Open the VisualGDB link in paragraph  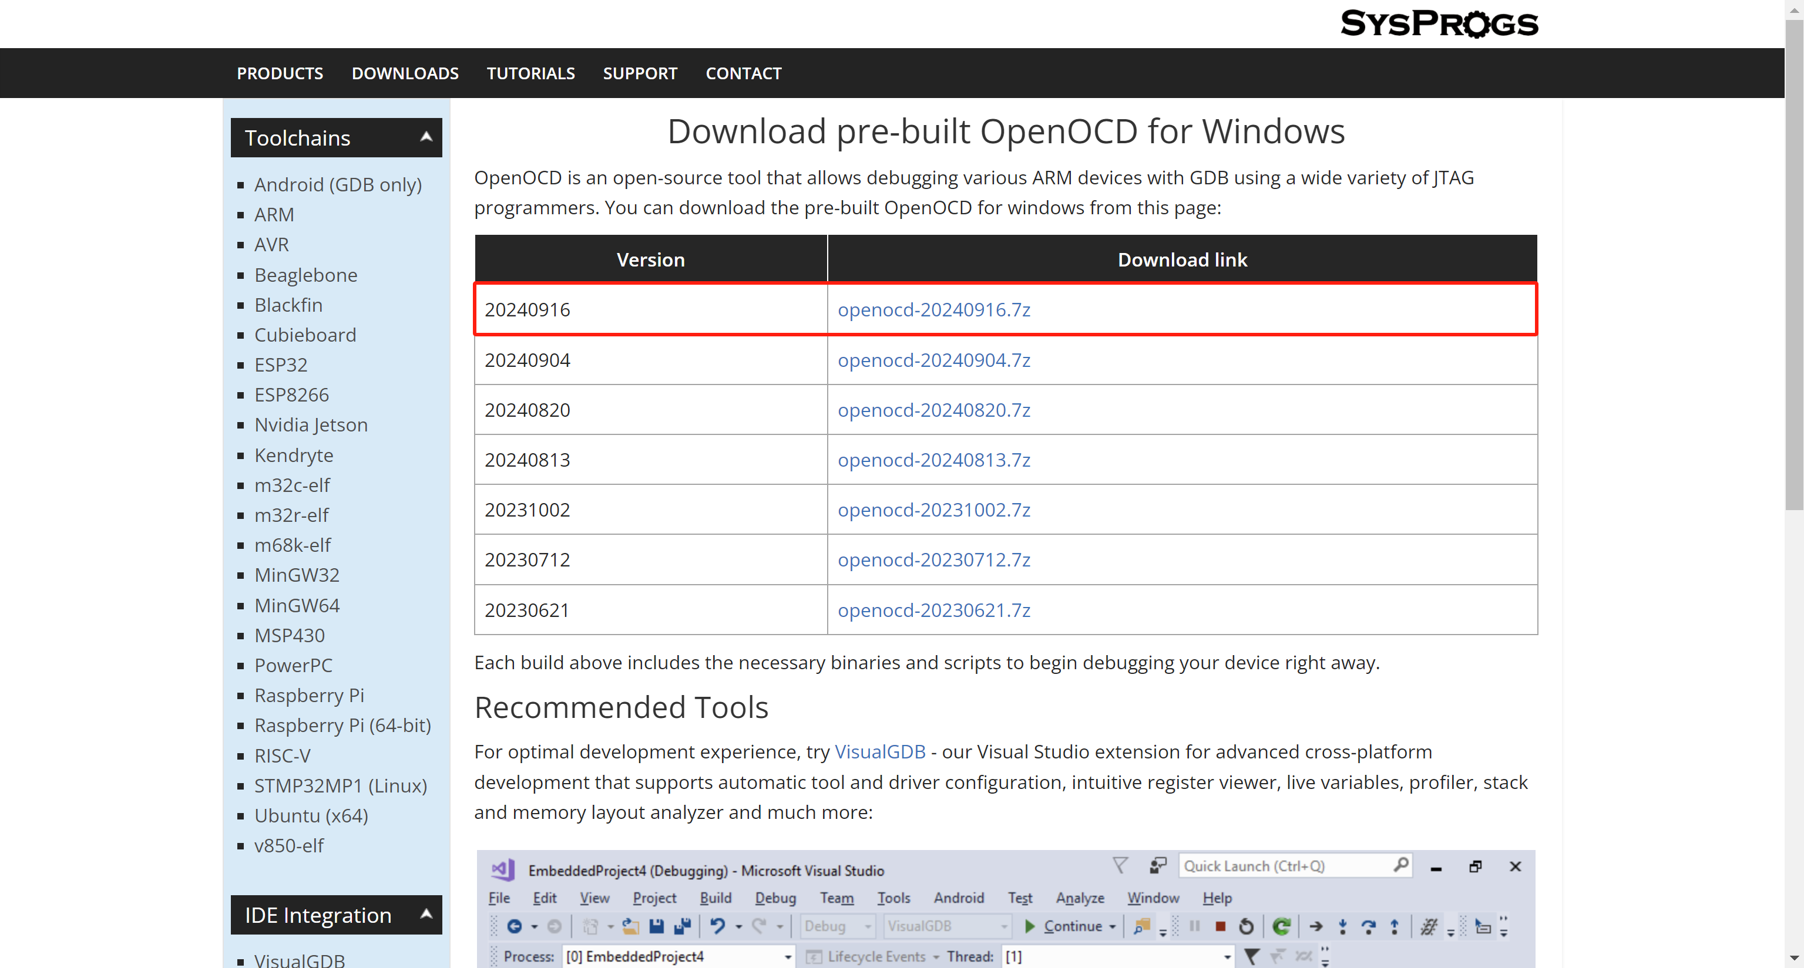point(879,752)
